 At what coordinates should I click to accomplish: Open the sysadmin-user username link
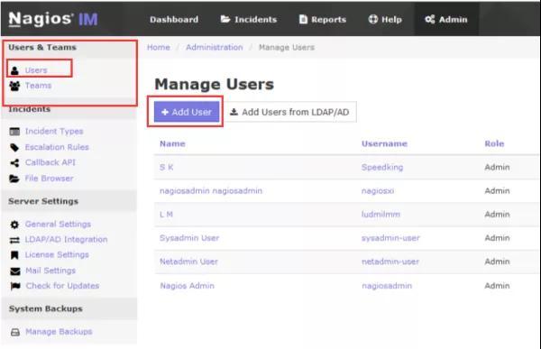coord(390,238)
